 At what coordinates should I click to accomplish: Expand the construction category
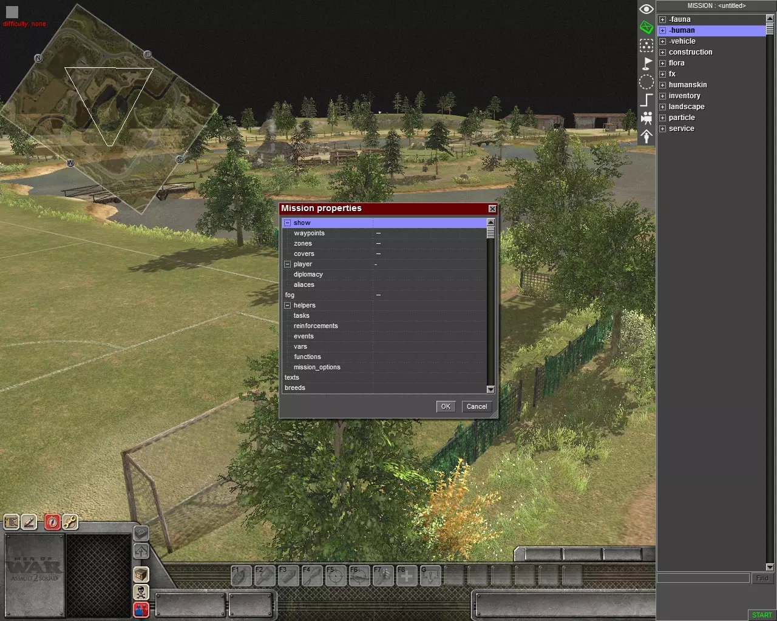click(x=663, y=52)
